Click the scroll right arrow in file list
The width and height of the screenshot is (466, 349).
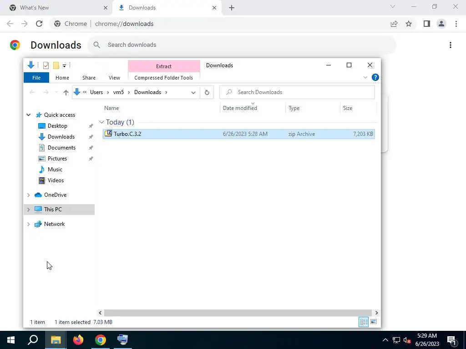click(x=376, y=313)
